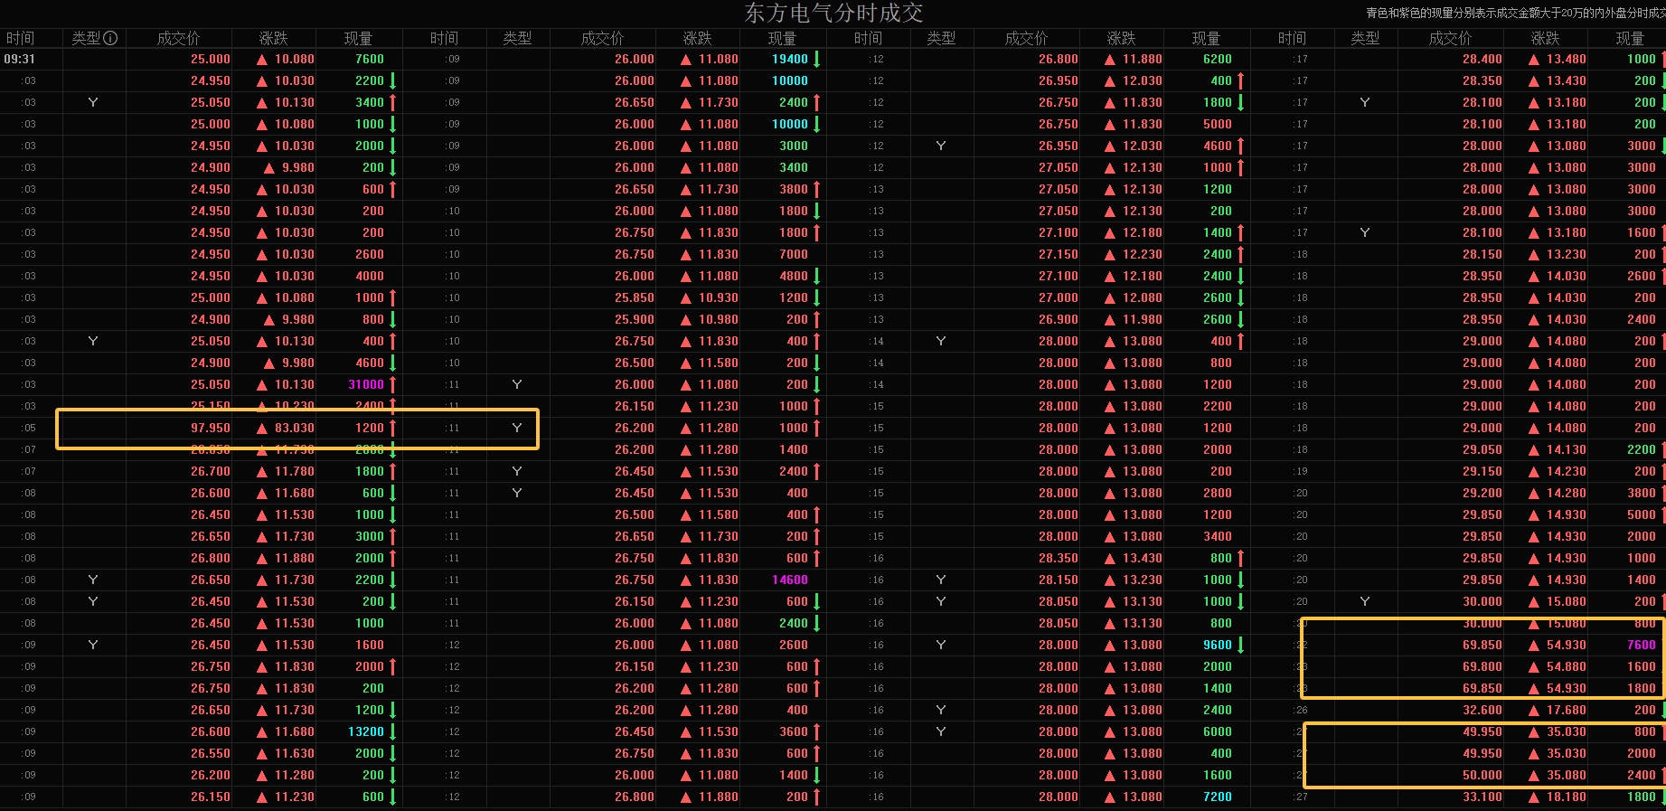Click the volume 7000
Viewport: 1666px width, 811px height.
[794, 254]
